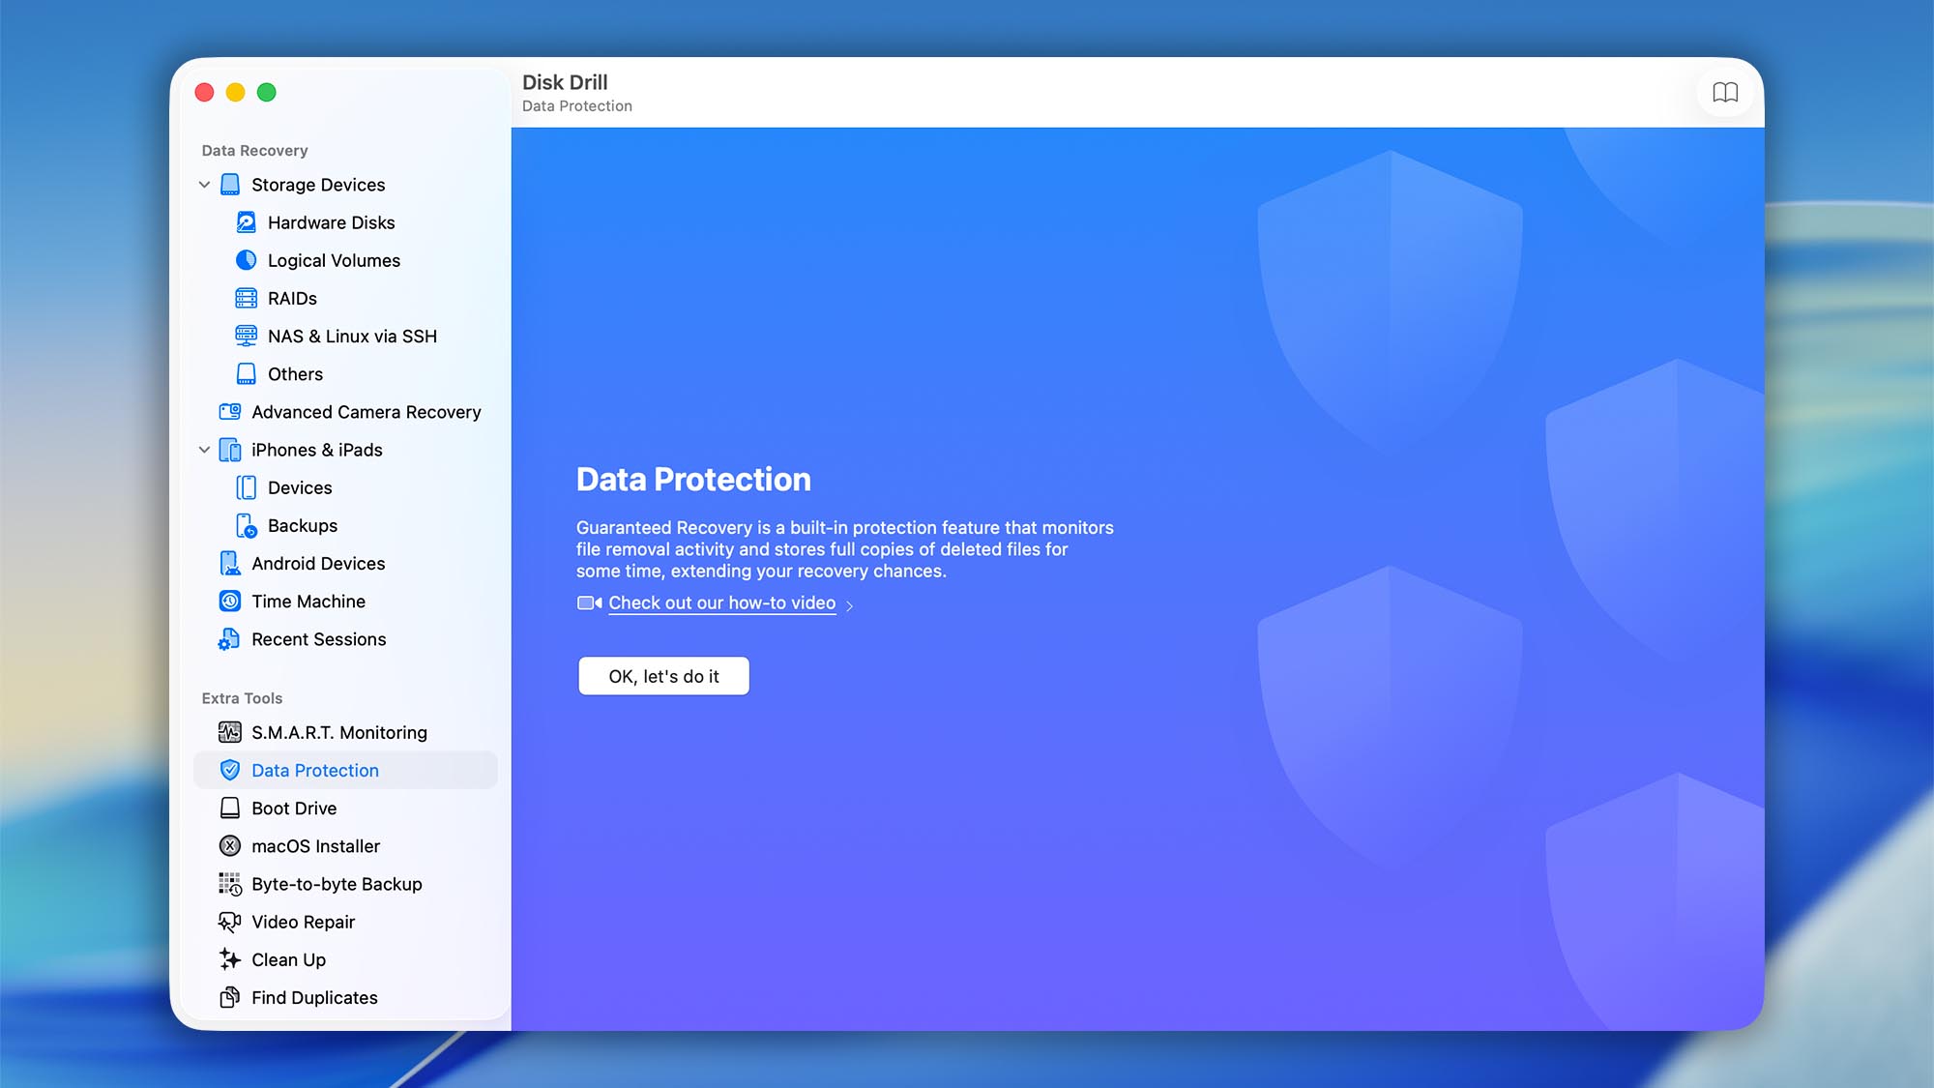Viewport: 1934px width, 1088px height.
Task: Click the S.M.A.R.T. Monitoring icon
Action: [x=230, y=732]
